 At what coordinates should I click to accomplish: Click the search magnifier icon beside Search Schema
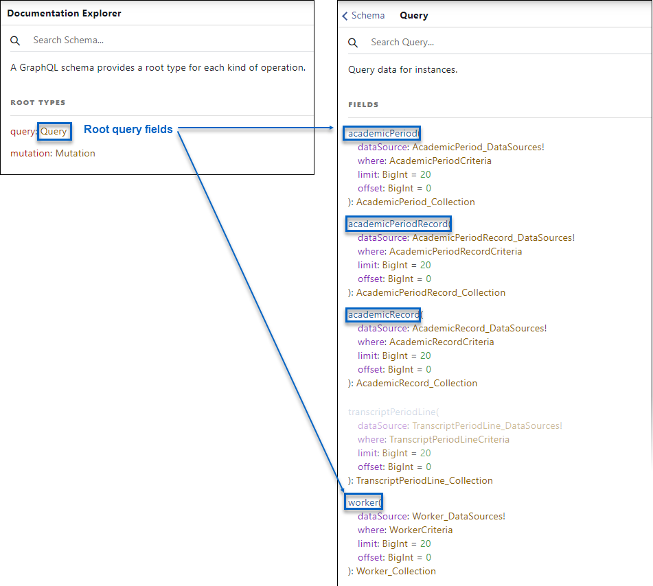click(x=15, y=40)
